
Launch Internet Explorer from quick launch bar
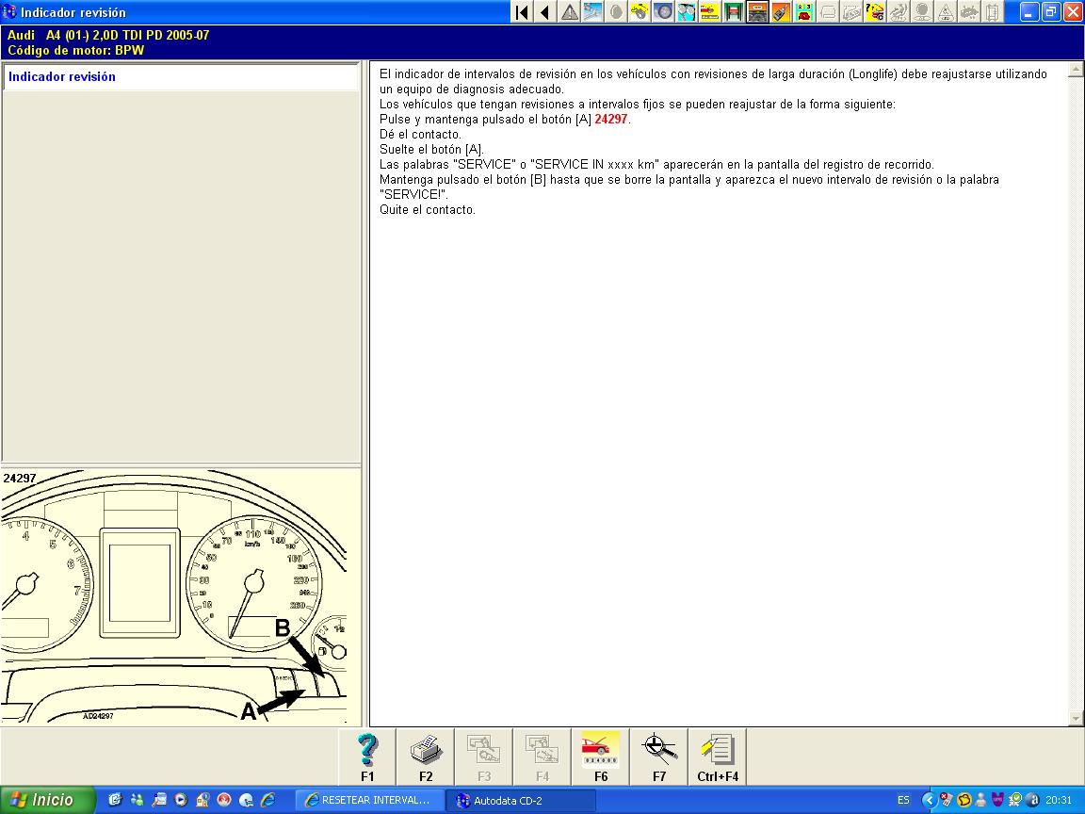point(267,800)
